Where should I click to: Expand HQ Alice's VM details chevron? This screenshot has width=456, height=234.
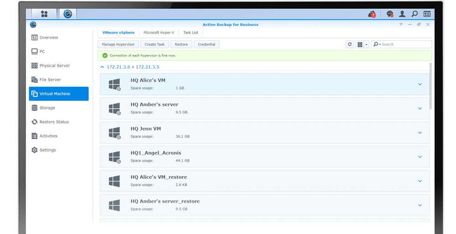coord(420,84)
